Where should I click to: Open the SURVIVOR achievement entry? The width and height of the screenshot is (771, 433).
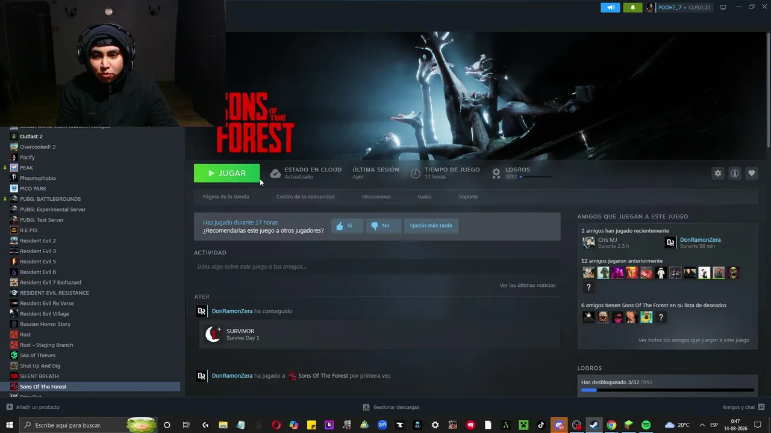coord(379,334)
